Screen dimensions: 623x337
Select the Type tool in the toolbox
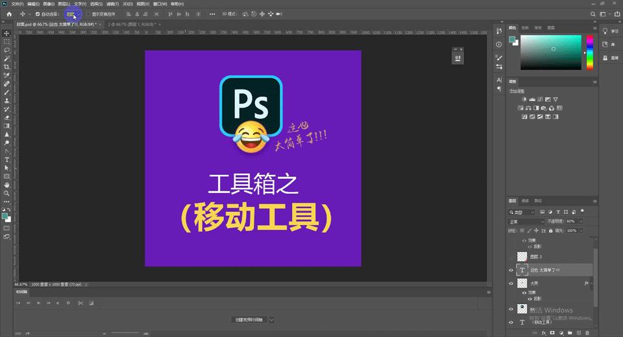[x=6, y=159]
